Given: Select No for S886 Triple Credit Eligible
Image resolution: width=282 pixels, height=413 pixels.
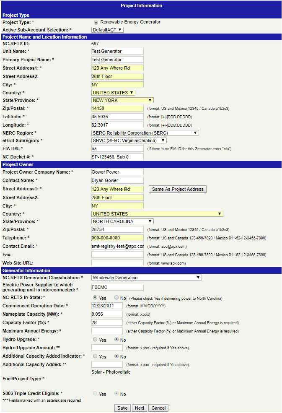Looking at the screenshot, I should pyautogui.click(x=116, y=394).
